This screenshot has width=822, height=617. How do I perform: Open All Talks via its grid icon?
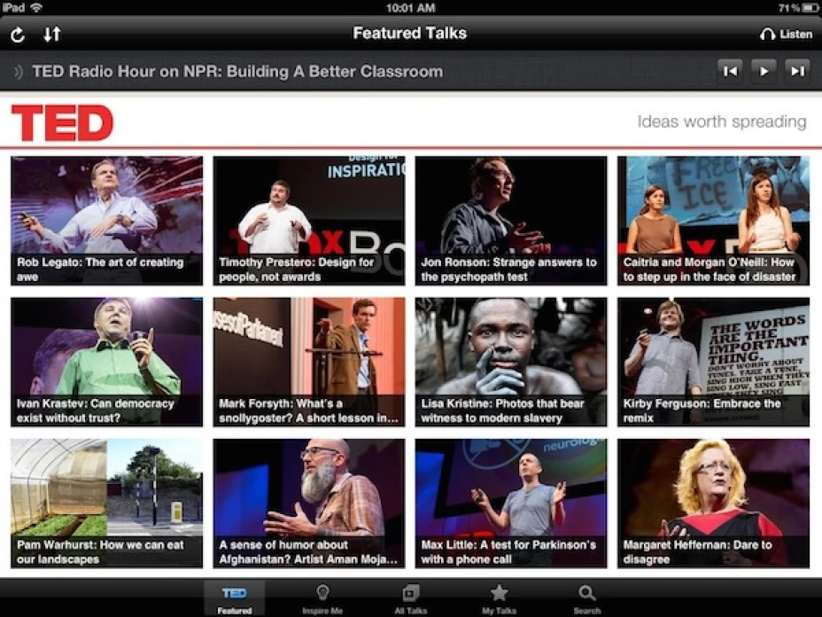[x=409, y=594]
